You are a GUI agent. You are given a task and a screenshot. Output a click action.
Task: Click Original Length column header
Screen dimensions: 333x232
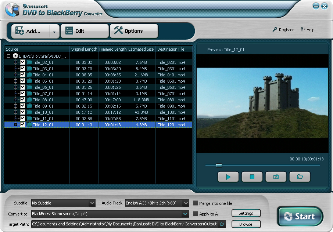(x=84, y=49)
